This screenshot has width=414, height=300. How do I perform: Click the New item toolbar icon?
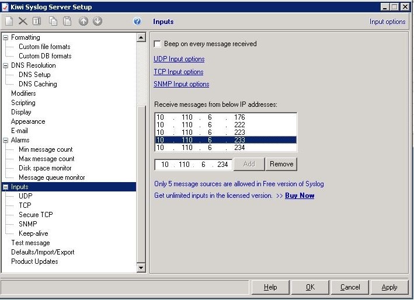(9, 21)
